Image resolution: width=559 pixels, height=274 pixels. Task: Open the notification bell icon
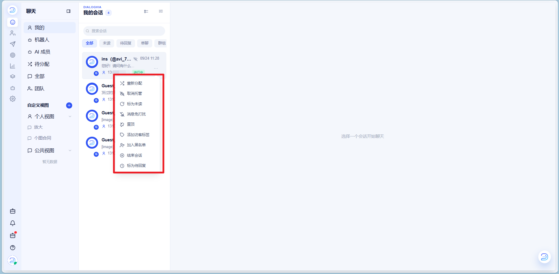[13, 223]
